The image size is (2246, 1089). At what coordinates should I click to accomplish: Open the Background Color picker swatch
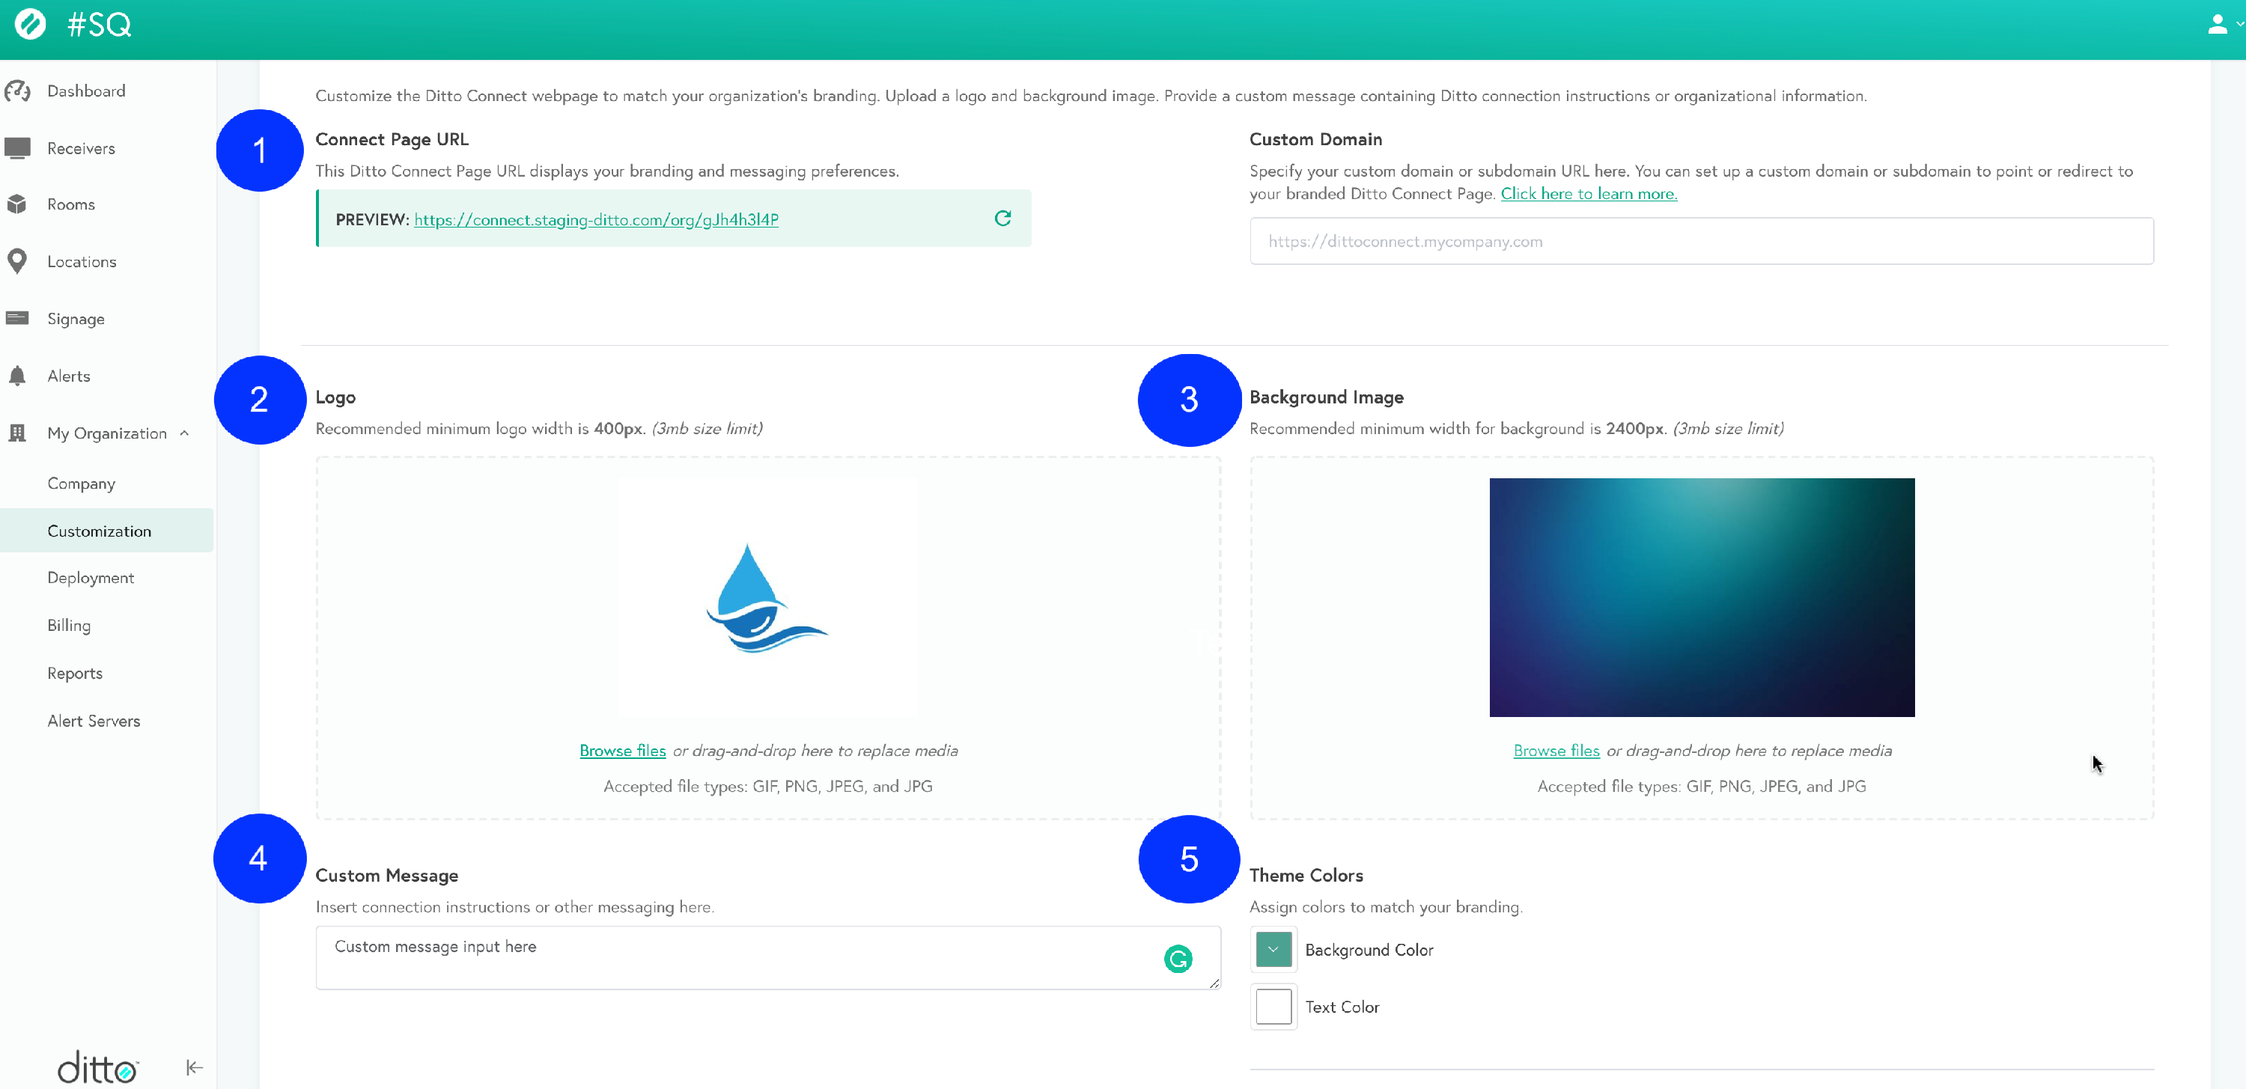[x=1273, y=950]
